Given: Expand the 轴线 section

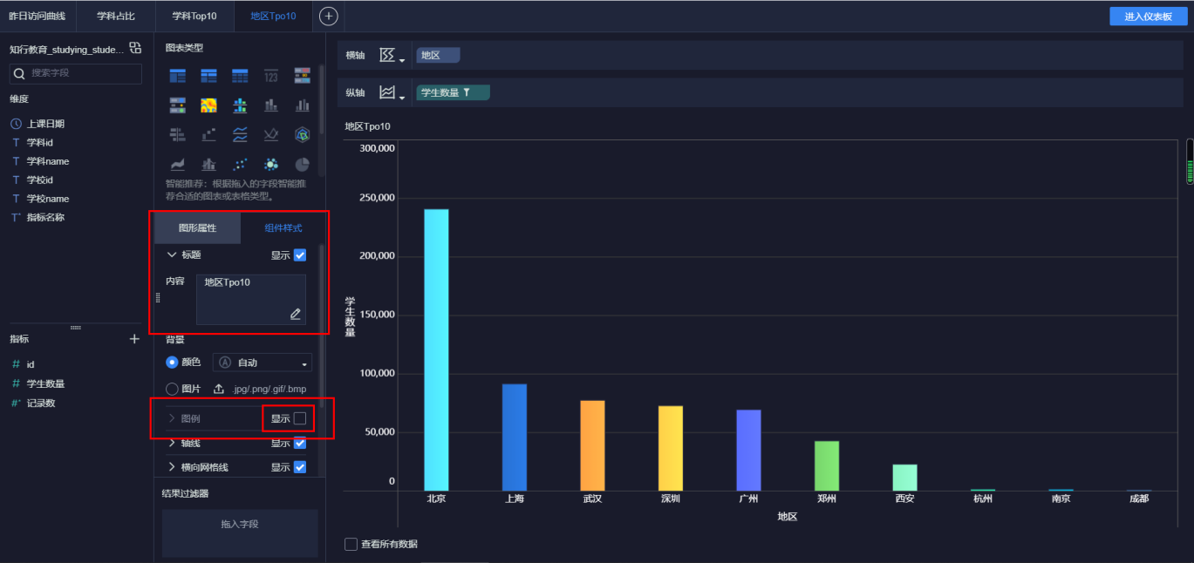Looking at the screenshot, I should 172,443.
